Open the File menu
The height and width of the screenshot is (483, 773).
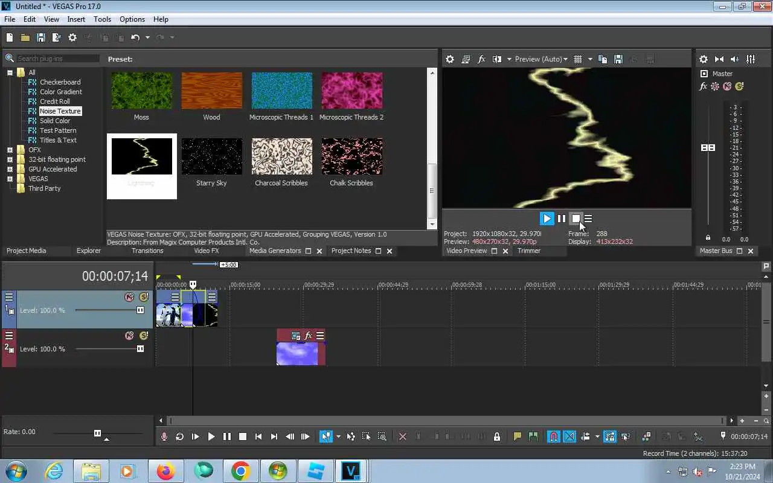(10, 19)
